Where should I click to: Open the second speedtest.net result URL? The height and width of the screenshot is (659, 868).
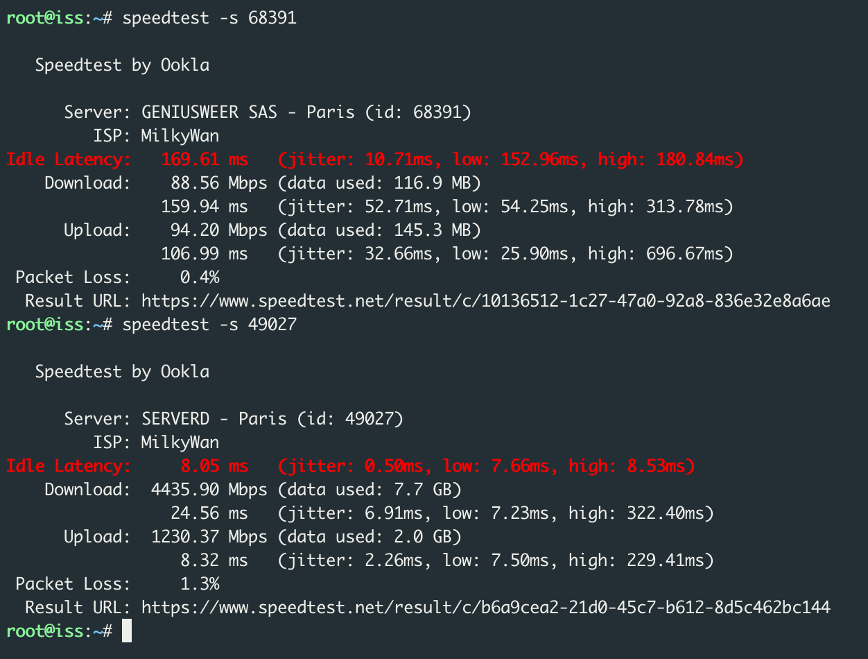click(485, 608)
